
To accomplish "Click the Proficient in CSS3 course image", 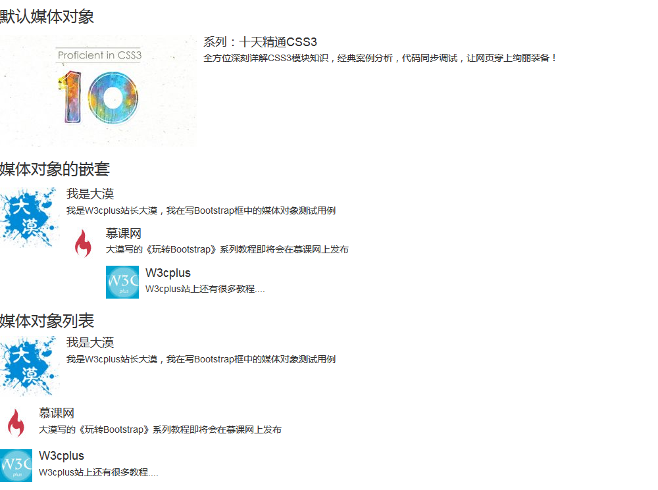I will click(x=98, y=91).
